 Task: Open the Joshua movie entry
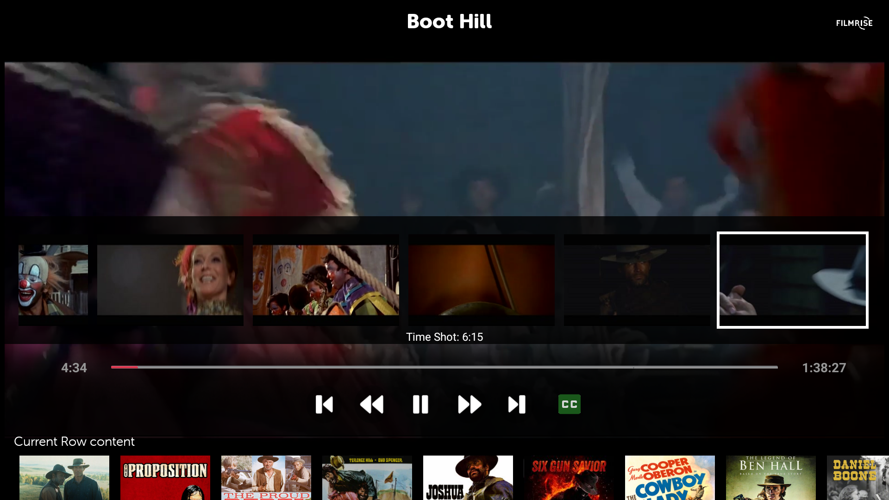coord(468,477)
